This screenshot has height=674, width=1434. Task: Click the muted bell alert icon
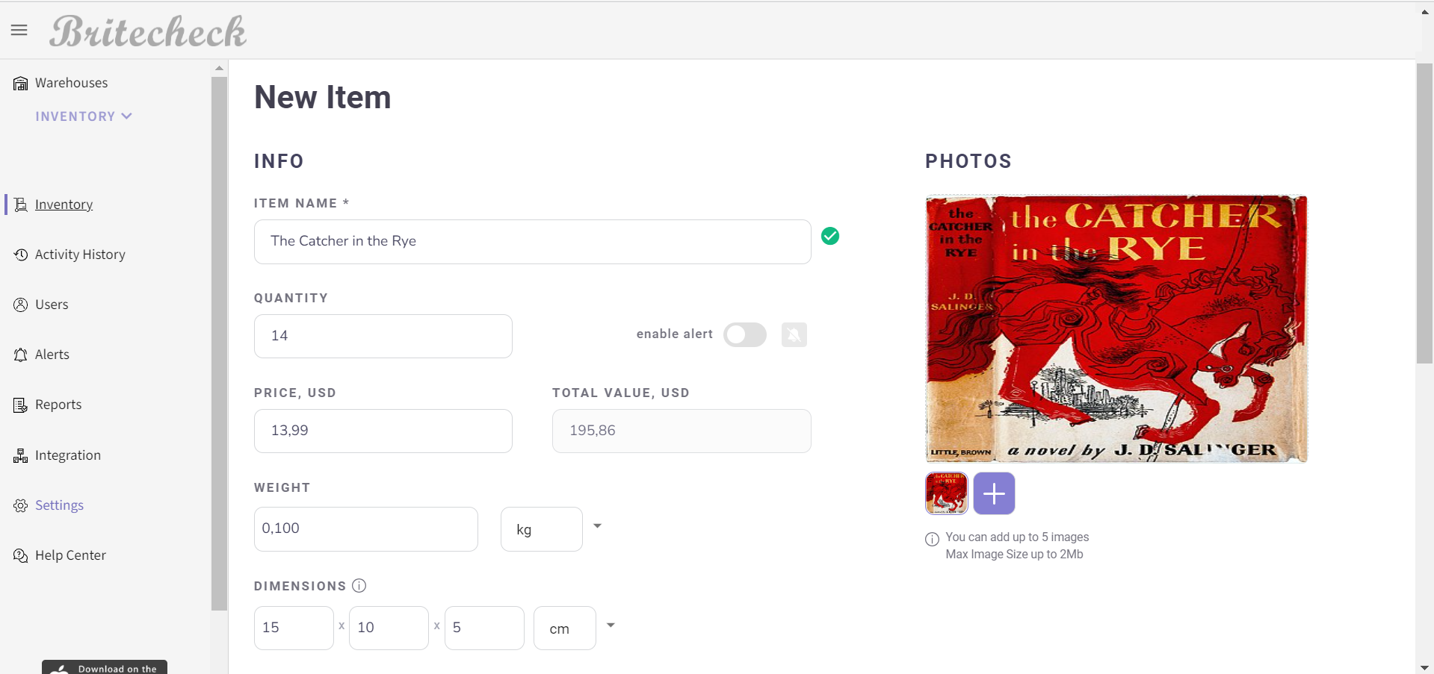click(794, 334)
